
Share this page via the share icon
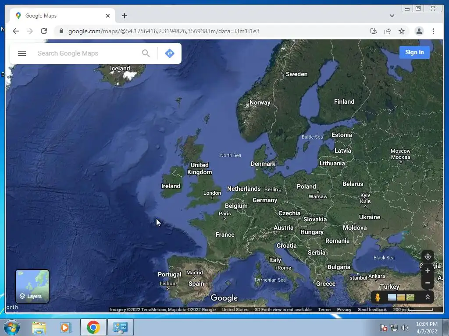388,31
